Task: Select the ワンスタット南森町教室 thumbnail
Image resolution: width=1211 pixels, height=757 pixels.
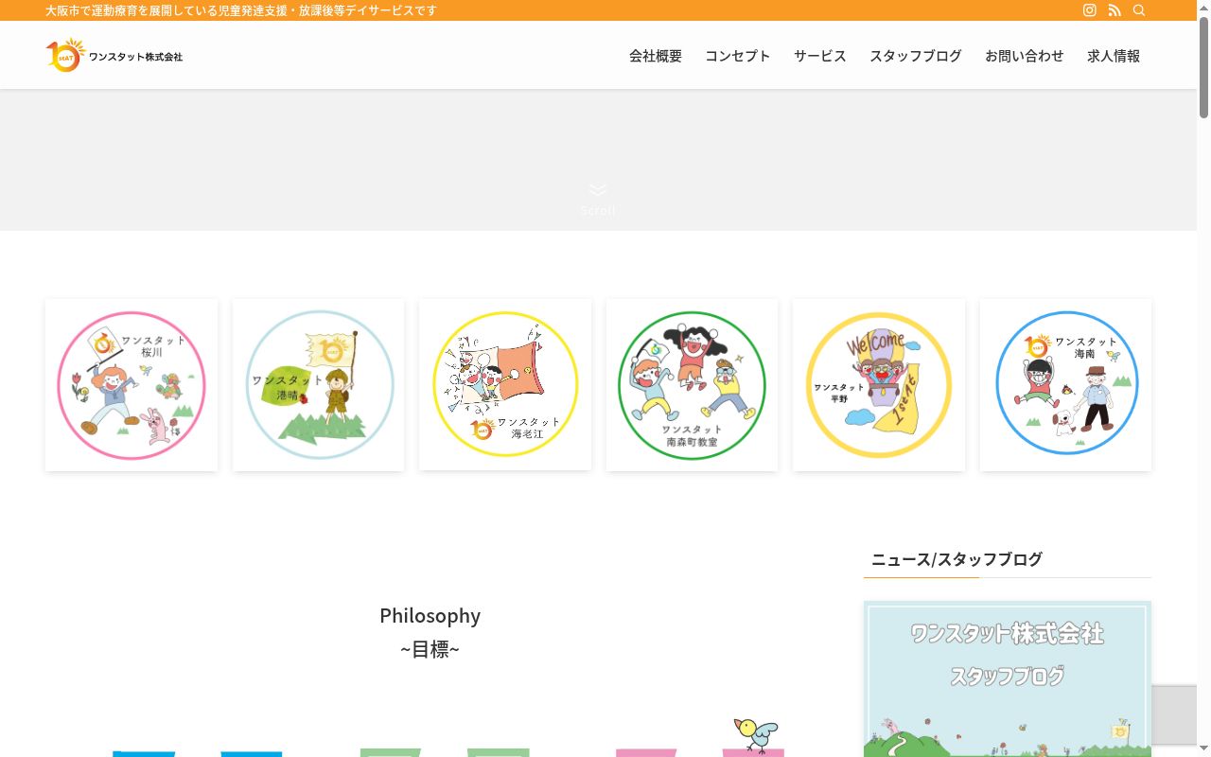Action: click(x=693, y=385)
